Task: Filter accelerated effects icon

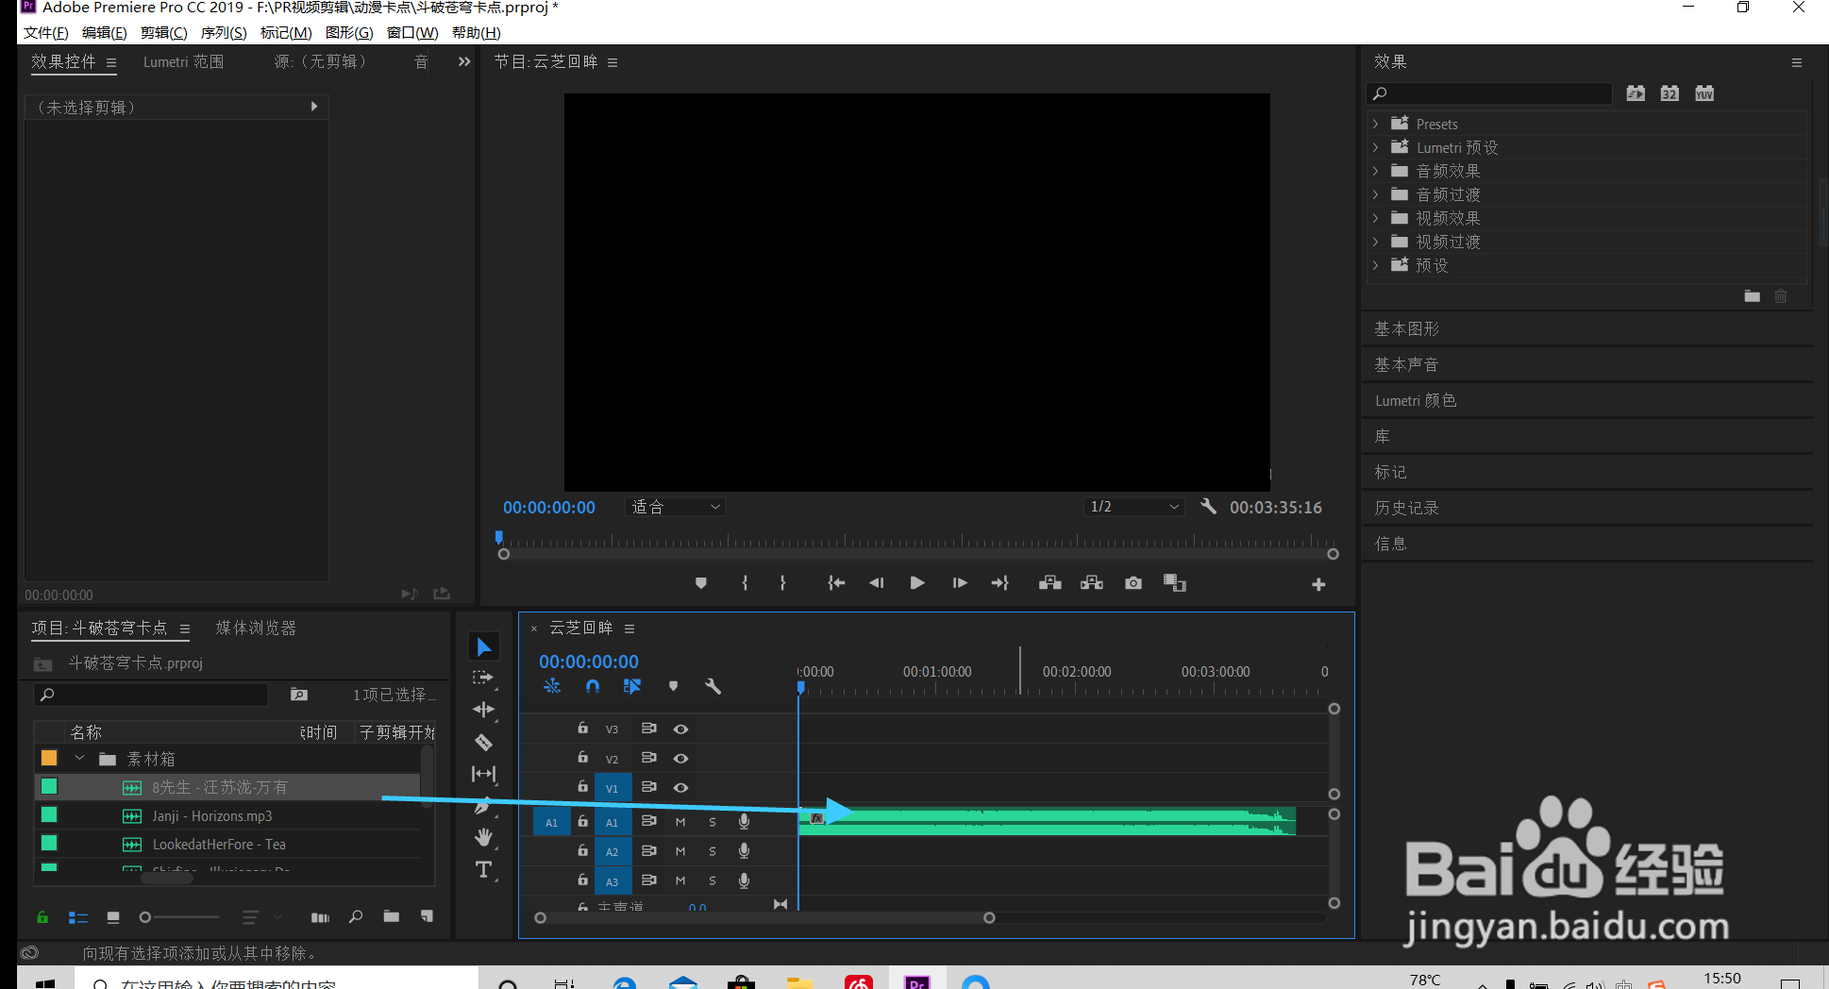Action: [1636, 93]
